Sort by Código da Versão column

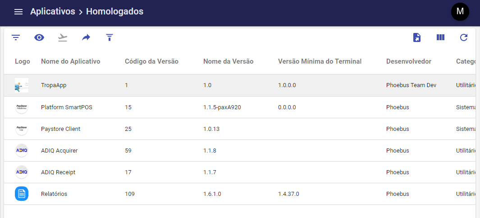151,61
